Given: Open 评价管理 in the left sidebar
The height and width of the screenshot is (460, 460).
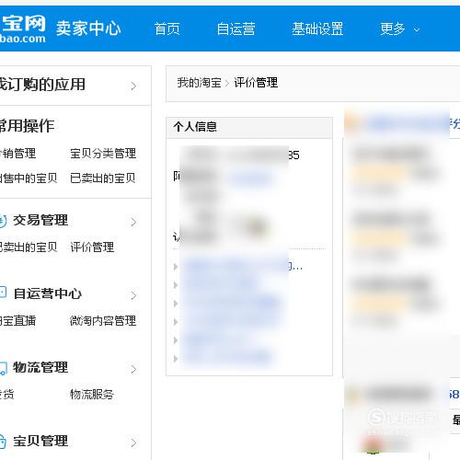Looking at the screenshot, I should click(x=92, y=247).
